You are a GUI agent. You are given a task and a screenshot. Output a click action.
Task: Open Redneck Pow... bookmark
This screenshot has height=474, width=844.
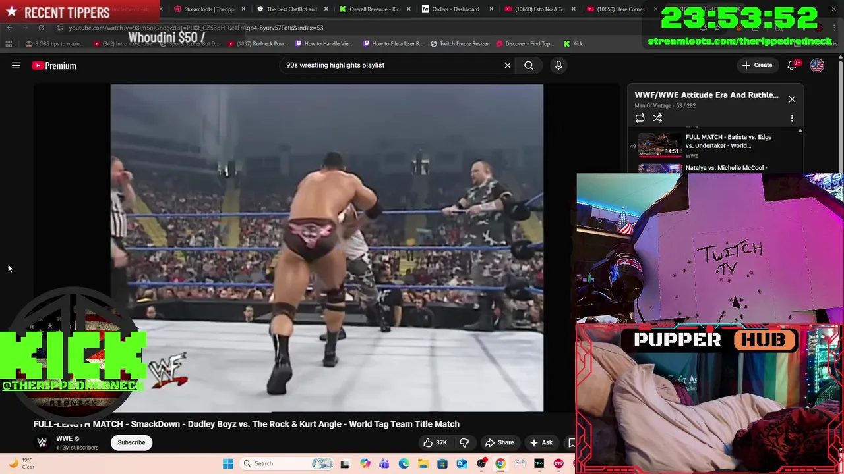pos(258,43)
